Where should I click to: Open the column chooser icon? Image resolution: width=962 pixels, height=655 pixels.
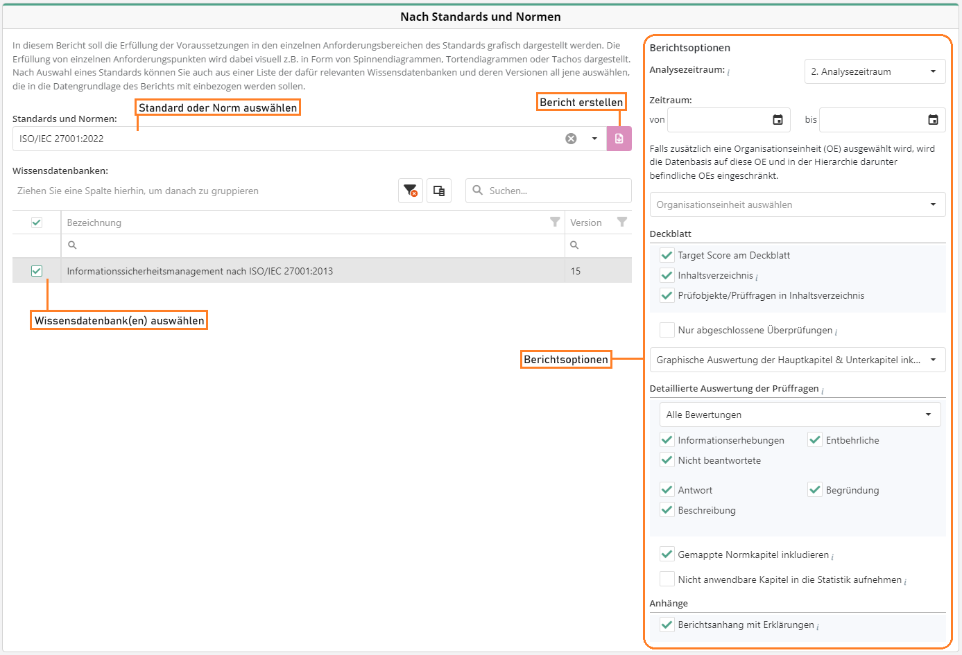[x=439, y=191]
